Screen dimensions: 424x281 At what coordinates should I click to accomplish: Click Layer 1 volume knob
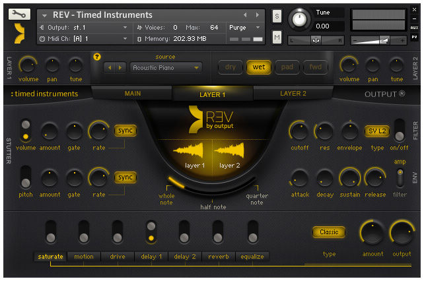28,65
